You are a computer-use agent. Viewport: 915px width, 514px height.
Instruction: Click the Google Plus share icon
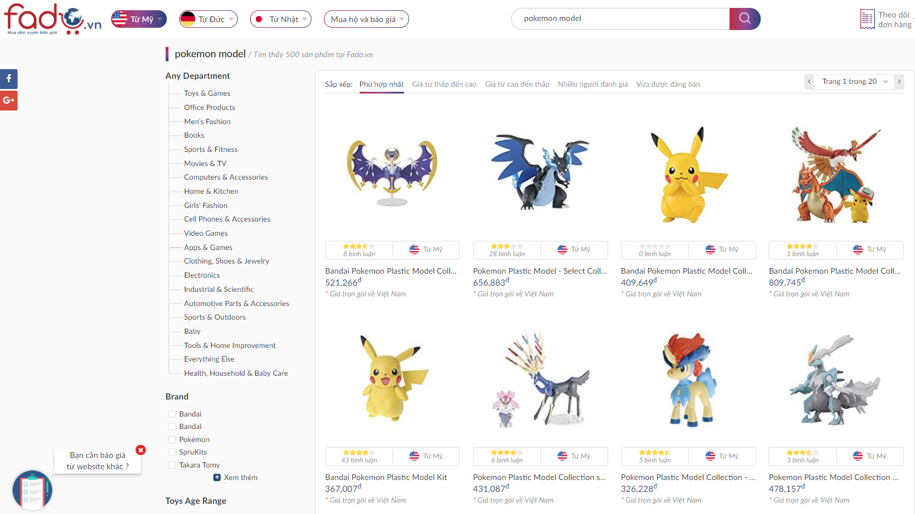[9, 100]
